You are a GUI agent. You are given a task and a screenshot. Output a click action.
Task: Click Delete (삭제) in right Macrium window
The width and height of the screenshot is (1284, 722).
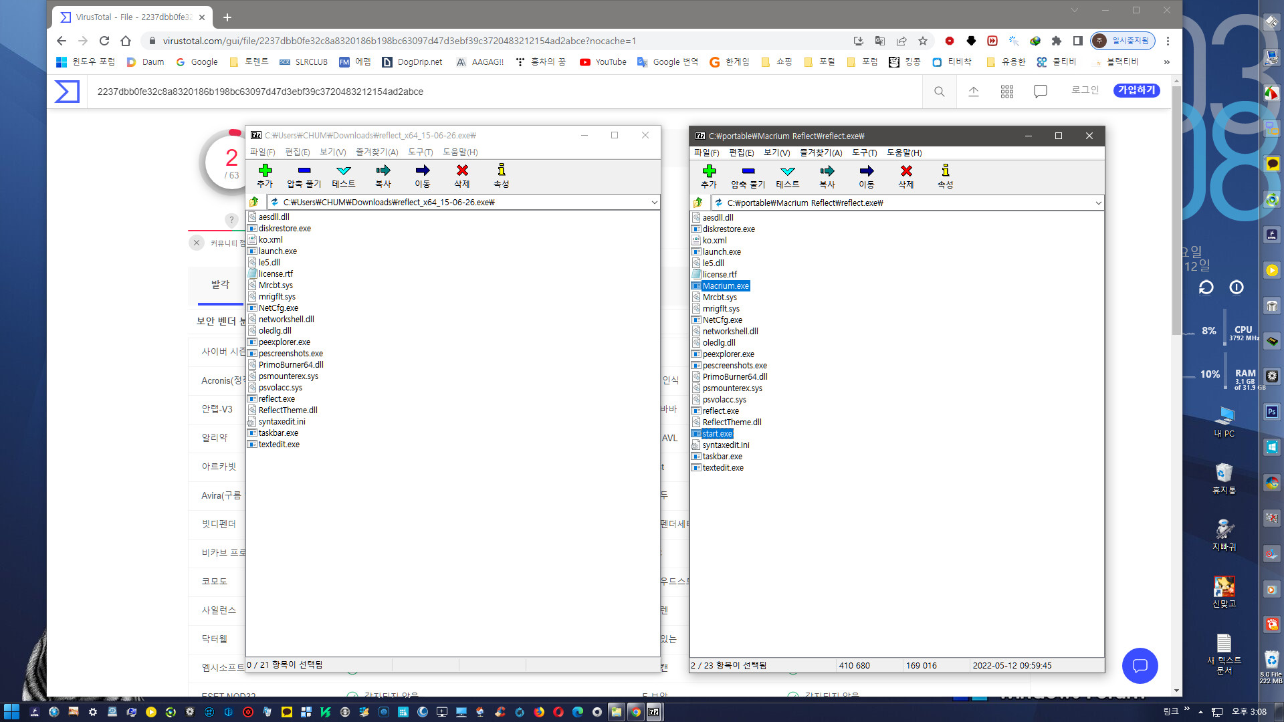[x=906, y=176]
